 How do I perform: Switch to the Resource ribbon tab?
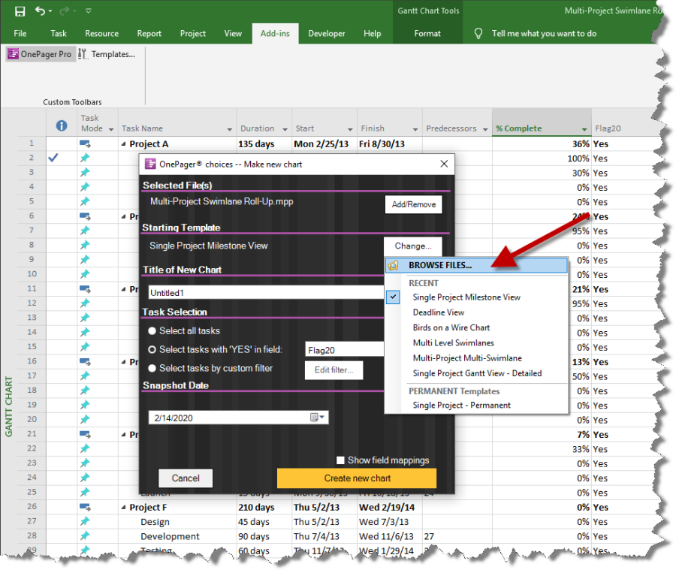[101, 33]
